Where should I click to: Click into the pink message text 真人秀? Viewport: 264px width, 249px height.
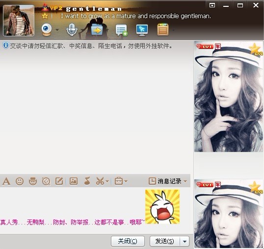click(x=9, y=222)
